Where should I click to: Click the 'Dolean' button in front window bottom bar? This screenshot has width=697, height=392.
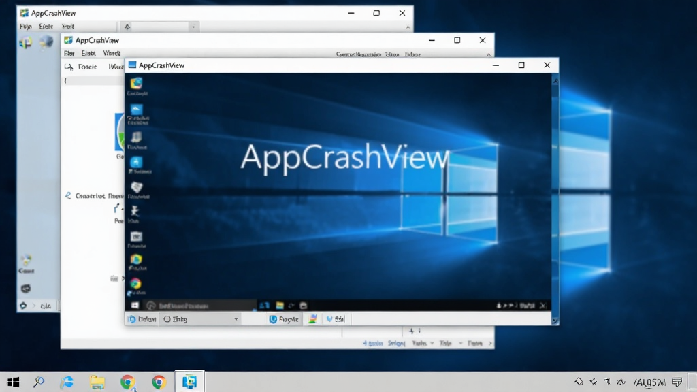[142, 319]
